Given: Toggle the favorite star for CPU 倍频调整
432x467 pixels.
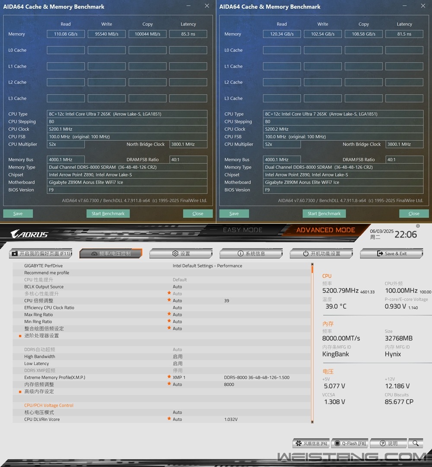Looking at the screenshot, I should [x=169, y=300].
